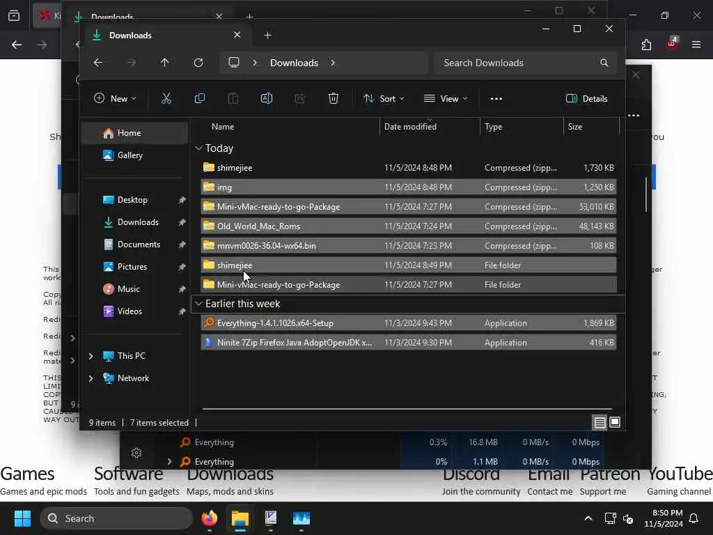Open the Sort dropdown
The width and height of the screenshot is (713, 535).
[384, 98]
